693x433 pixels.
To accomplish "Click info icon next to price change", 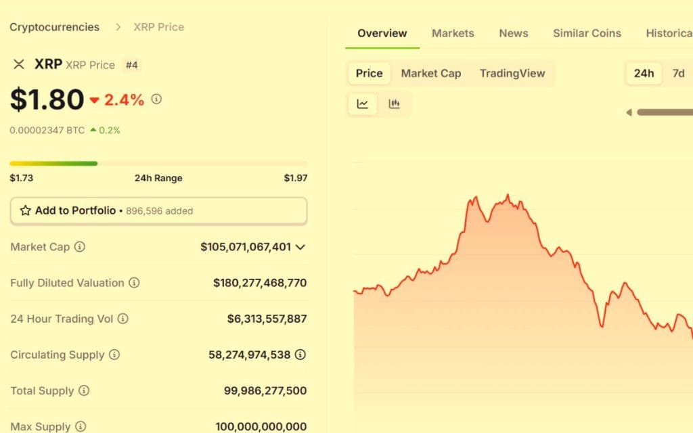I will pos(156,99).
